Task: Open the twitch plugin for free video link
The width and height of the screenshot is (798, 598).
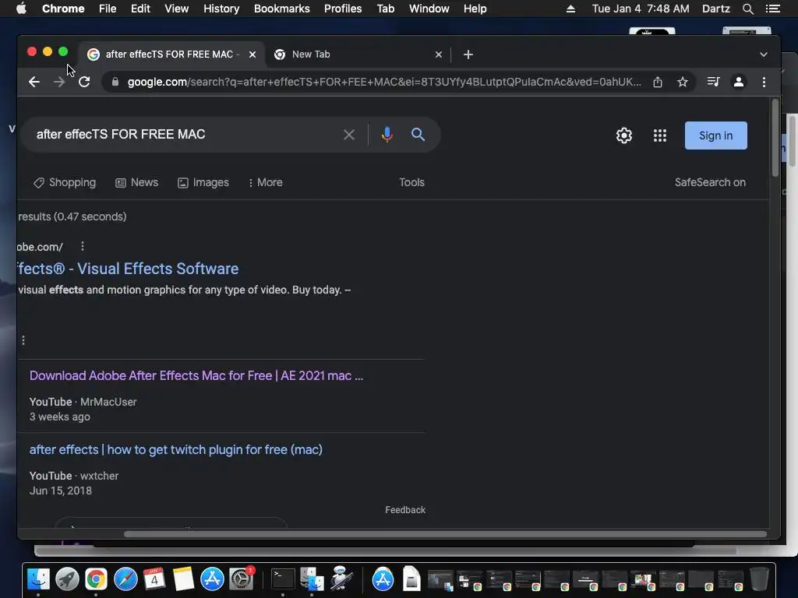Action: click(x=176, y=450)
